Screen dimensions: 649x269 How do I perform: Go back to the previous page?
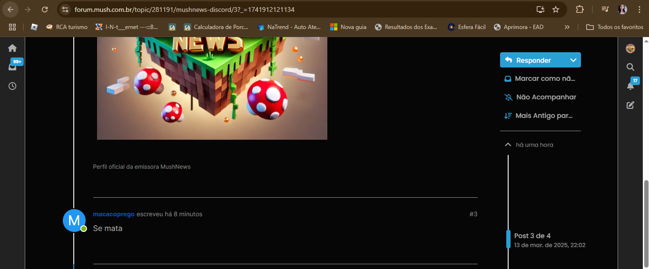tap(10, 10)
